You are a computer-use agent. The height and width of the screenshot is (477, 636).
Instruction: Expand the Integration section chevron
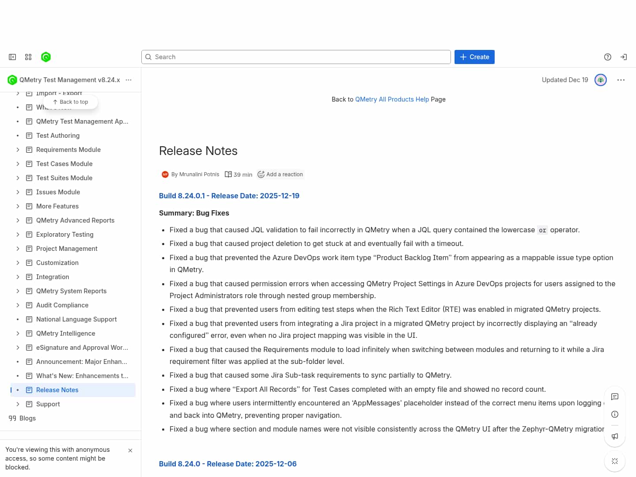[x=18, y=277]
